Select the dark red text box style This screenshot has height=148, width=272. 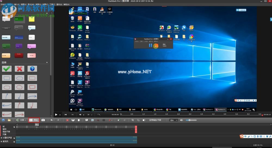click(19, 55)
